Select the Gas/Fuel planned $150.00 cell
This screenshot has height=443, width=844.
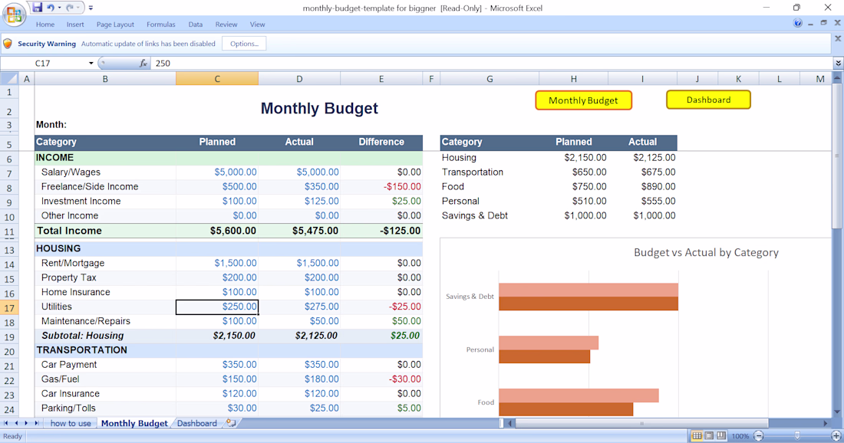pos(217,379)
